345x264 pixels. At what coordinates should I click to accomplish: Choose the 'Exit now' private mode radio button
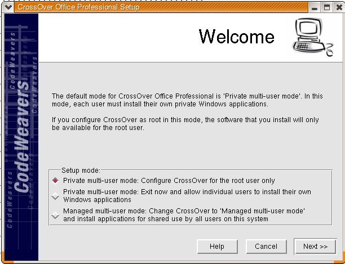coord(55,196)
